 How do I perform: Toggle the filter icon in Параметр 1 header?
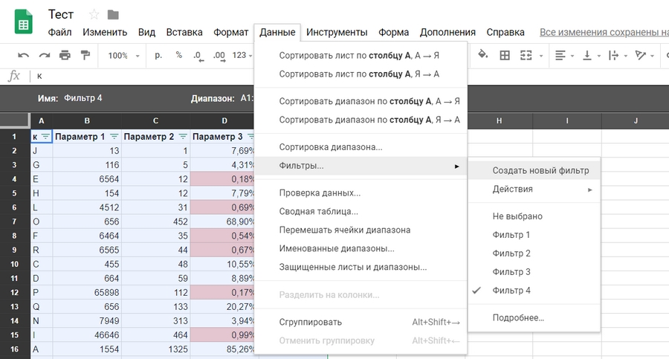[x=114, y=137]
